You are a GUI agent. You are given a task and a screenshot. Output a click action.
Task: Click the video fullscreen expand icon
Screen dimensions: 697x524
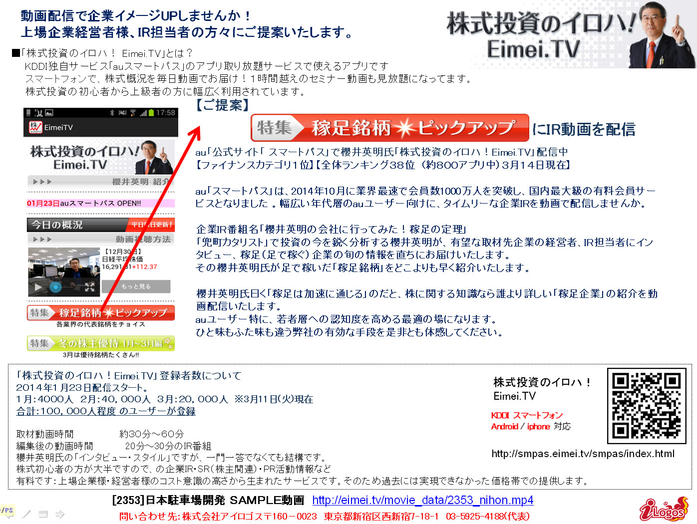click(x=89, y=287)
